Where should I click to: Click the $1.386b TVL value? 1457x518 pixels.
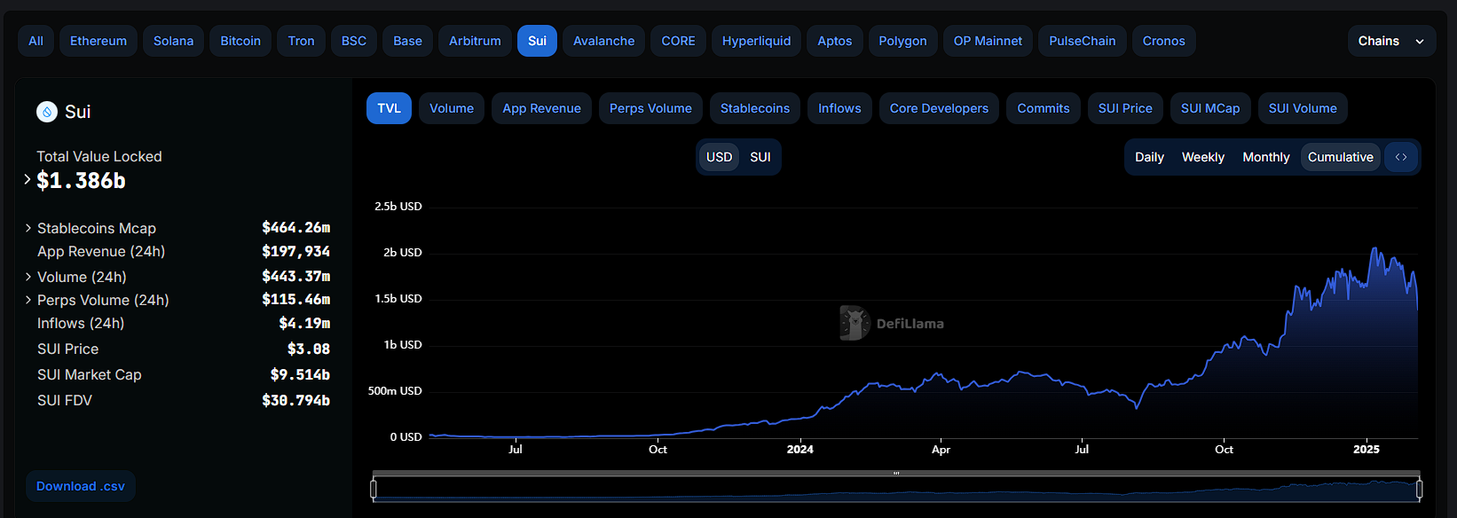(x=81, y=181)
